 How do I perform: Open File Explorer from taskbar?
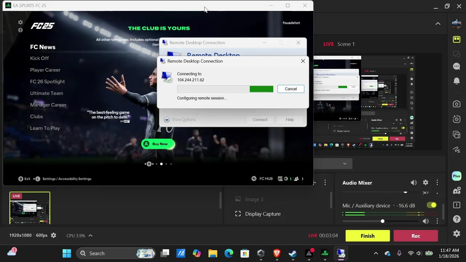213,253
